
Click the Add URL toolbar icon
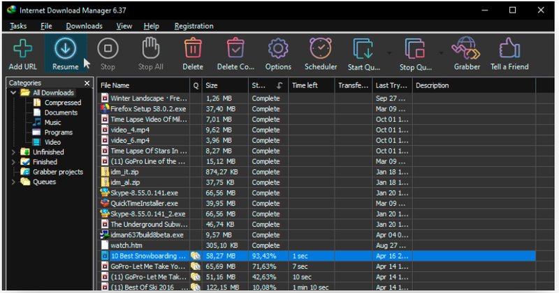pos(23,49)
